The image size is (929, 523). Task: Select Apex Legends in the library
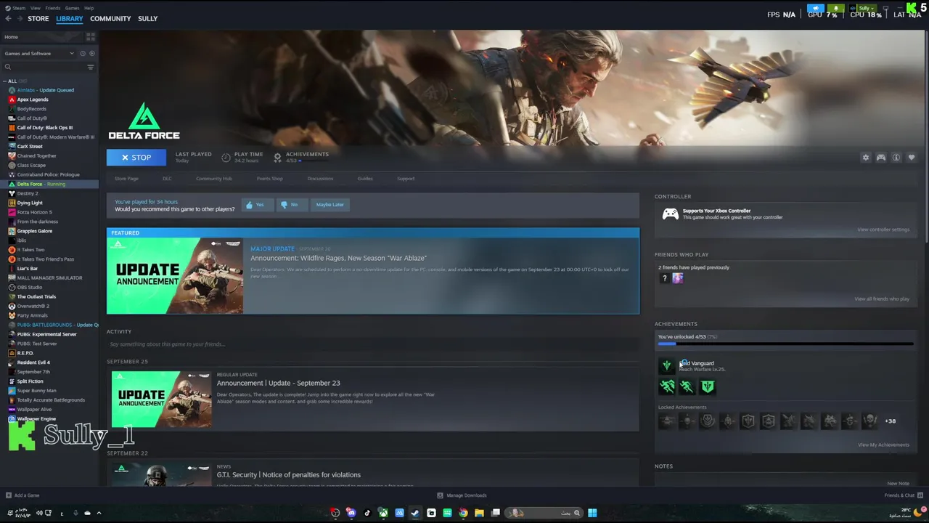(x=33, y=100)
